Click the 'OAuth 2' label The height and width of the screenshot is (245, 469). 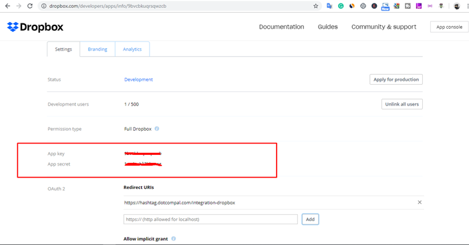tap(56, 189)
